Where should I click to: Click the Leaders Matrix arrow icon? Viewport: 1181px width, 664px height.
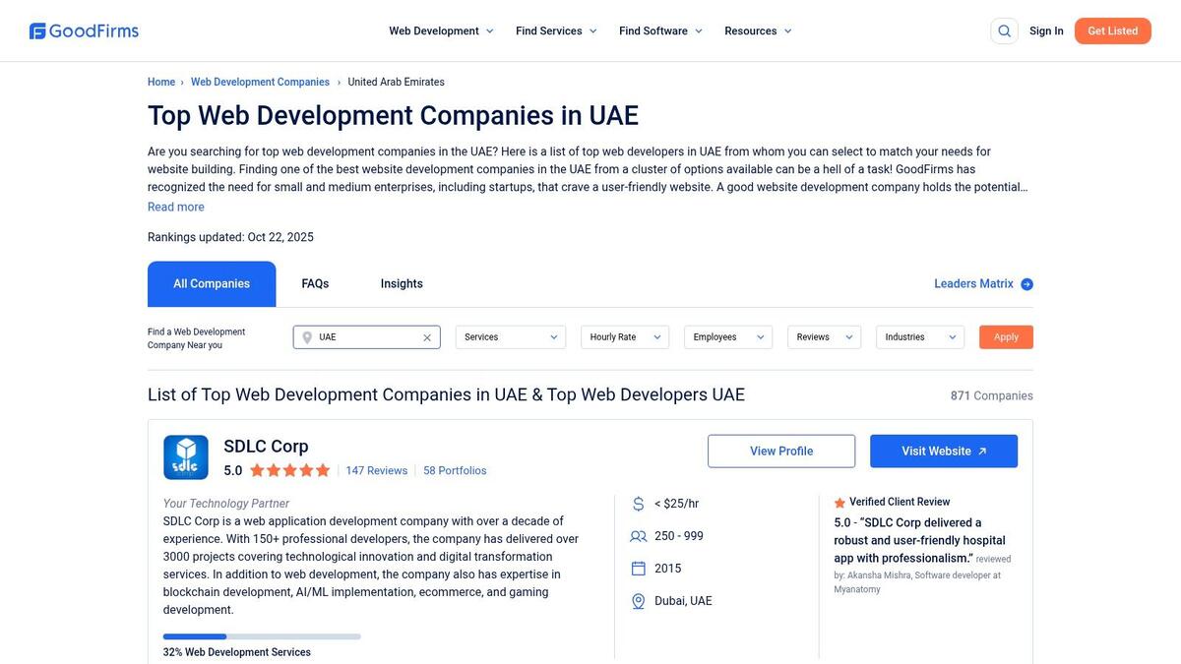pyautogui.click(x=1026, y=284)
